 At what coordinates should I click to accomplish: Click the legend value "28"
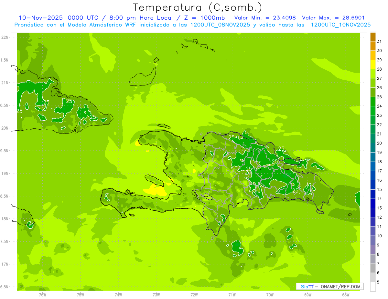click(x=380, y=69)
